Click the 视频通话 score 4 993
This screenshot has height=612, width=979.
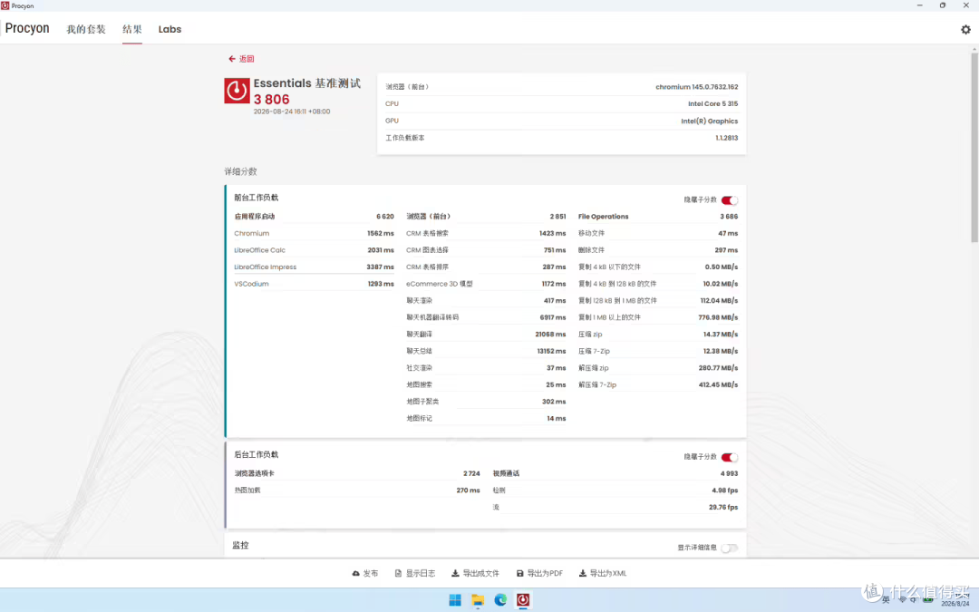[729, 474]
